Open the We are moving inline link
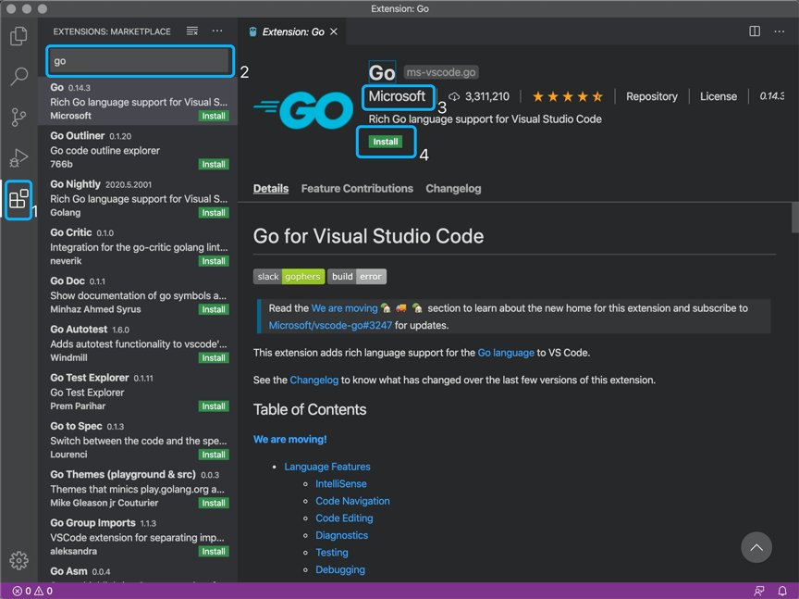The width and height of the screenshot is (799, 599). click(344, 308)
